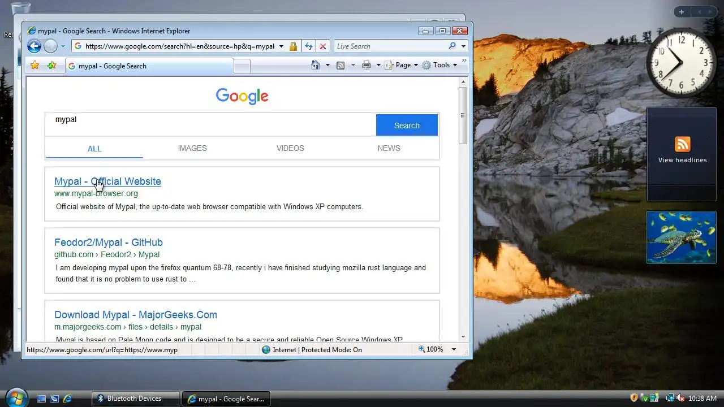Screen dimensions: 724x407
Task: Expand the Home button dropdown arrow
Action: pyautogui.click(x=327, y=65)
